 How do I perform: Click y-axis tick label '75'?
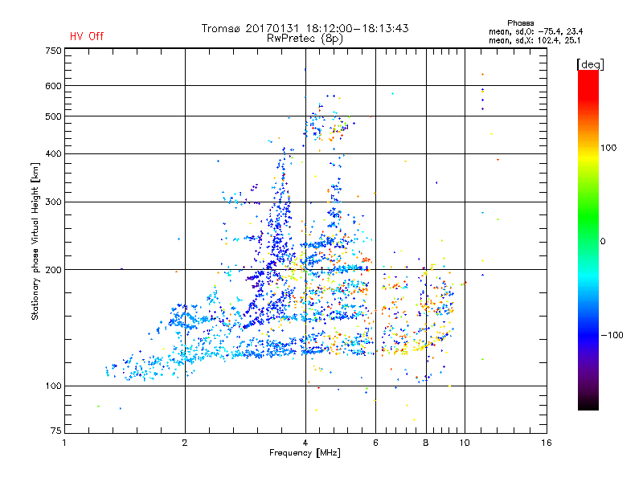click(x=56, y=431)
